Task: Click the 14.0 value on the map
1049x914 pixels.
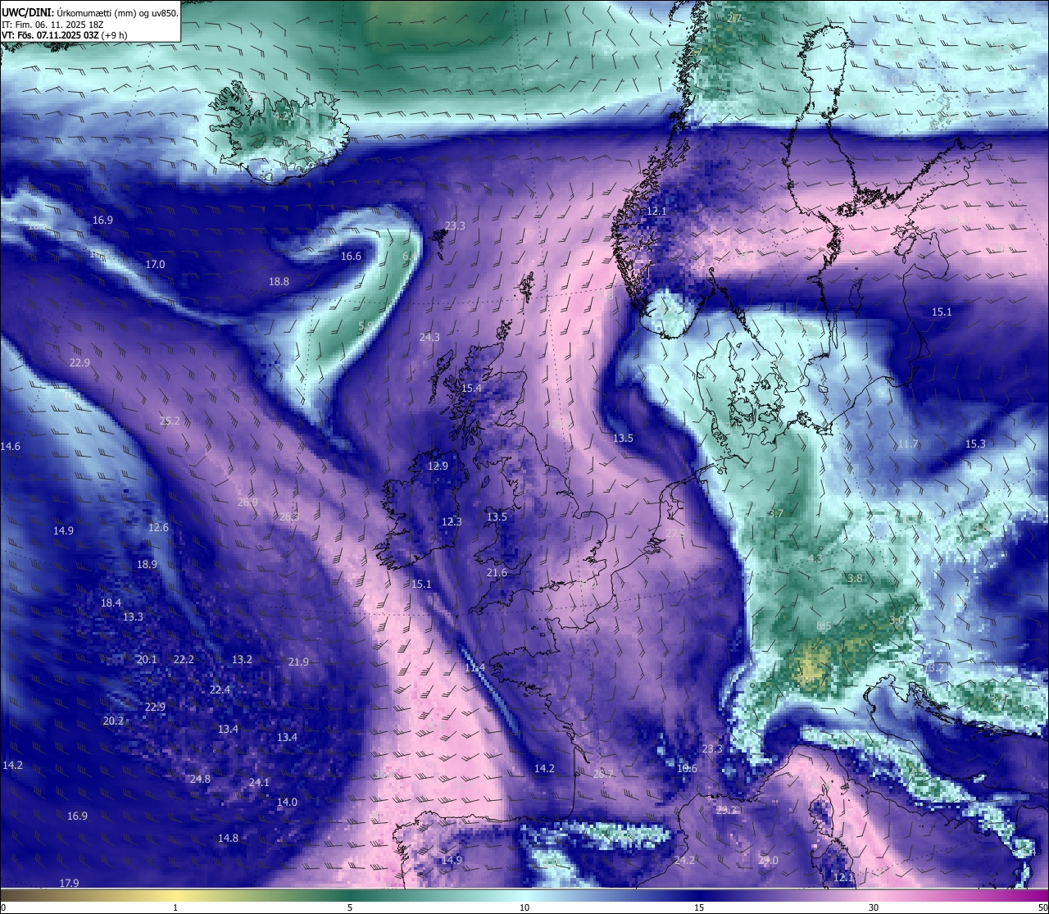Action: 287,803
